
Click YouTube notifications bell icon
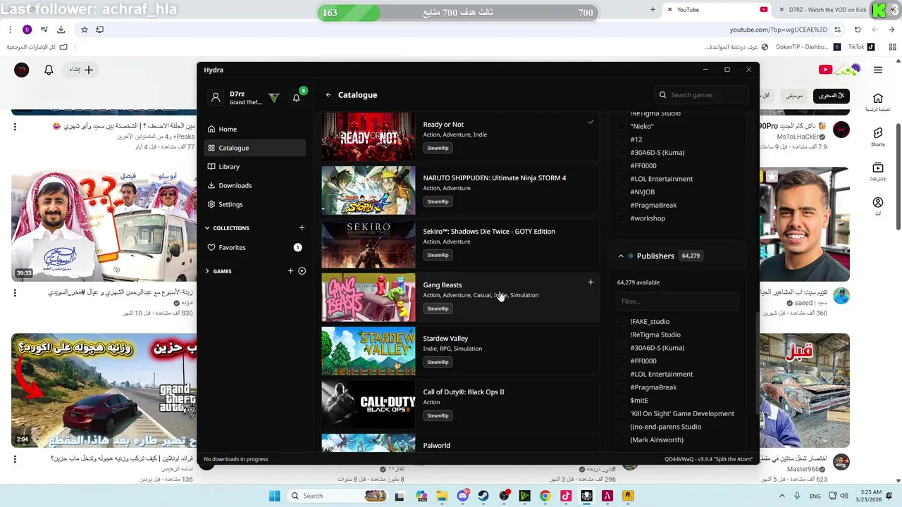coord(49,70)
